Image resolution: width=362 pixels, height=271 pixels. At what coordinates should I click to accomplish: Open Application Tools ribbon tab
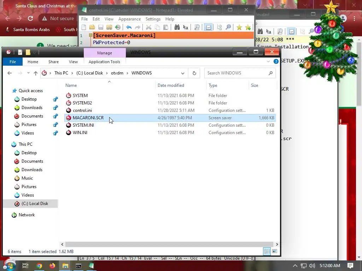pos(104,61)
